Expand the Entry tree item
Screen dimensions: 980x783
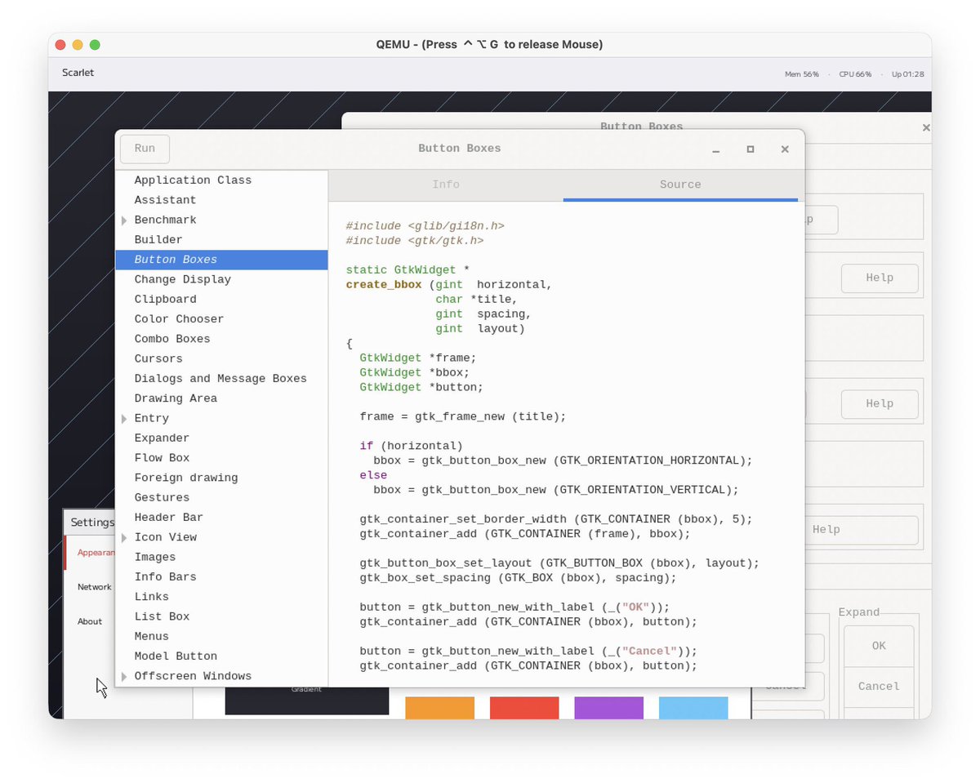124,419
